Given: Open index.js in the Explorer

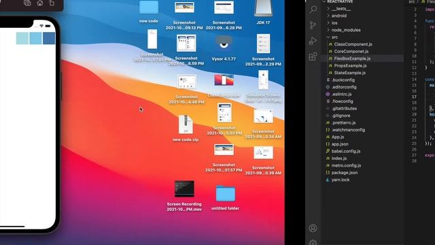Looking at the screenshot, I should pos(362,158).
